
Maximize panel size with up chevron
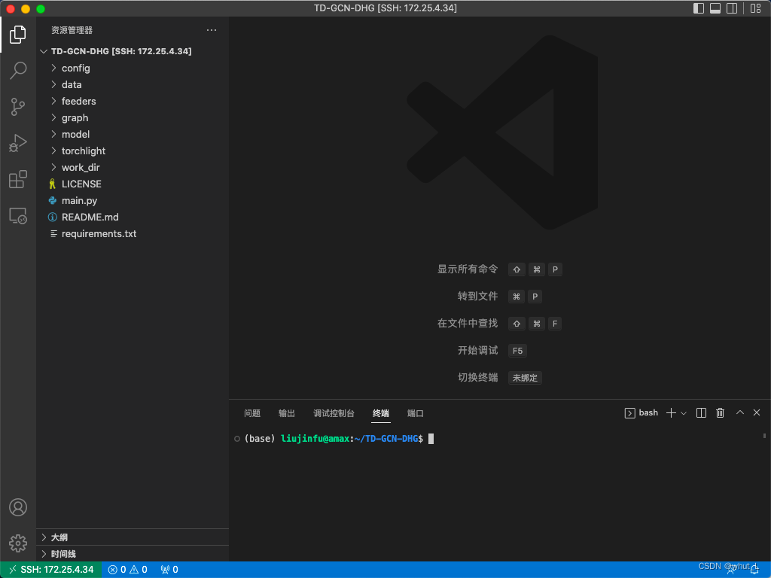click(x=739, y=413)
